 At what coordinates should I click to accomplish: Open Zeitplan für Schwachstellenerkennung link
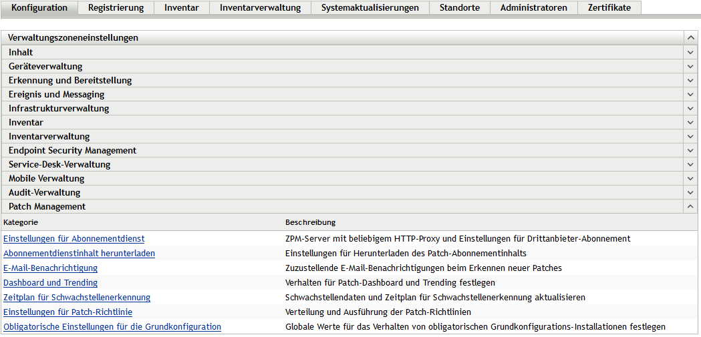tap(77, 297)
